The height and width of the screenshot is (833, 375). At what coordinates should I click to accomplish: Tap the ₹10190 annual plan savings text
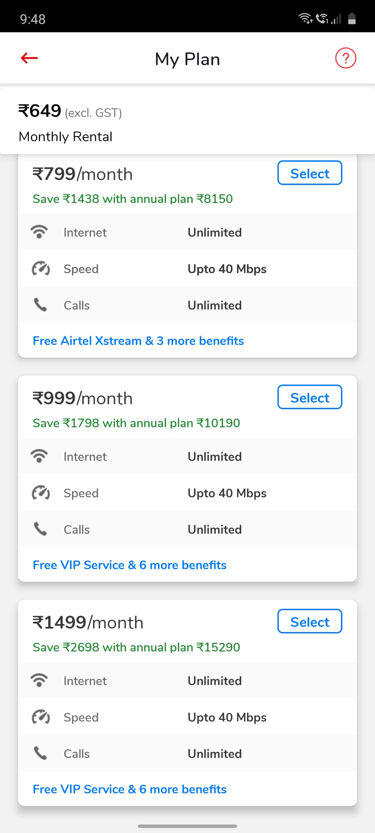click(136, 423)
